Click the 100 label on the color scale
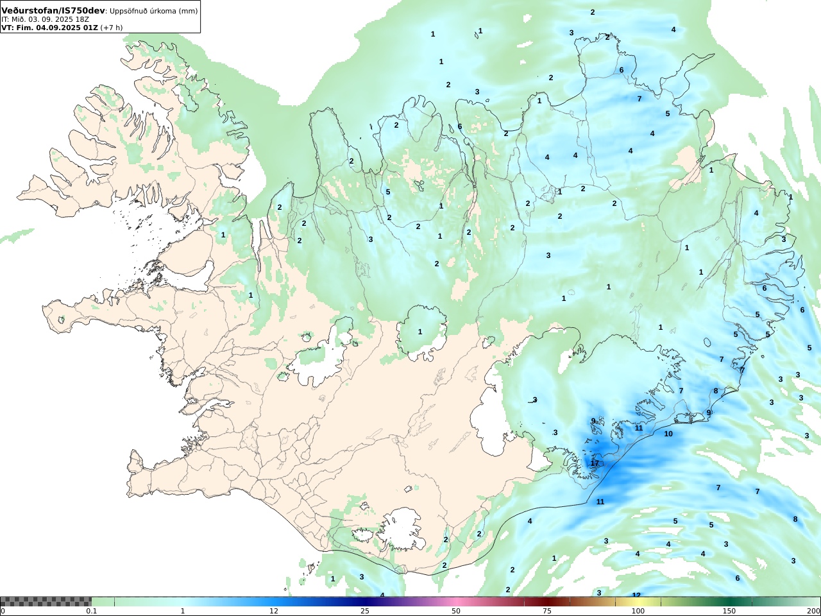The image size is (821, 616). point(638,611)
